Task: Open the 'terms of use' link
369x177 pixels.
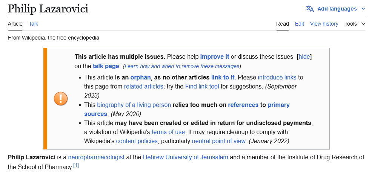Action: click(x=168, y=132)
